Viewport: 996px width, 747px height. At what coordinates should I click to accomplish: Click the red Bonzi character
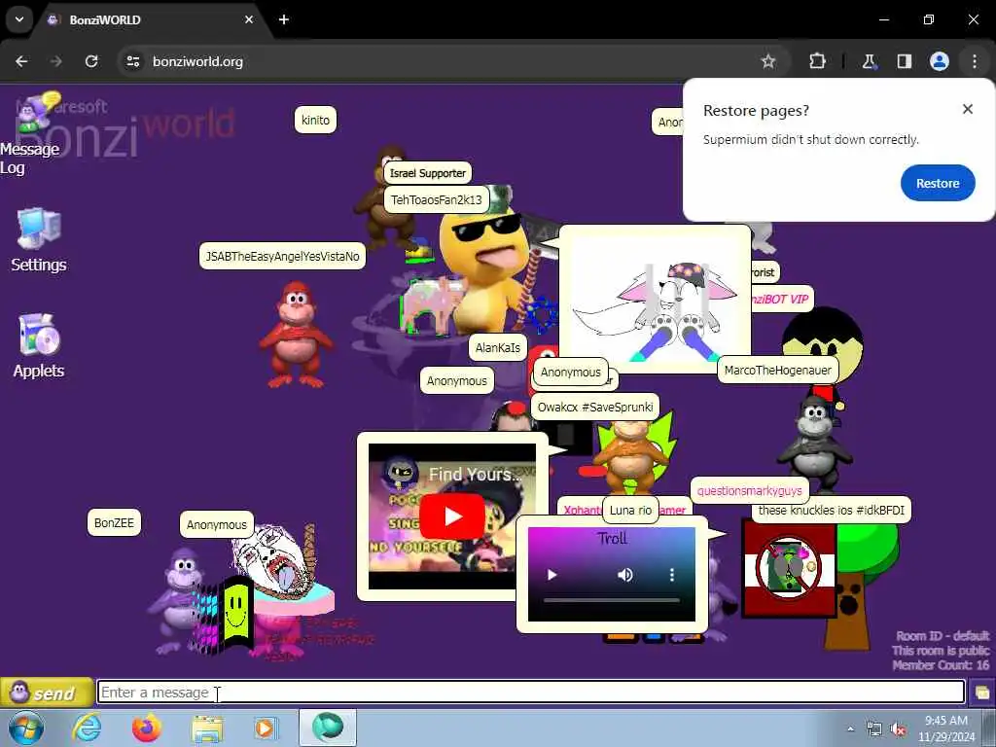(296, 335)
